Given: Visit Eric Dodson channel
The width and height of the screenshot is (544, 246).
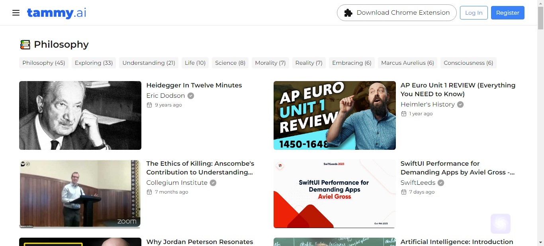Looking at the screenshot, I should pos(166,95).
